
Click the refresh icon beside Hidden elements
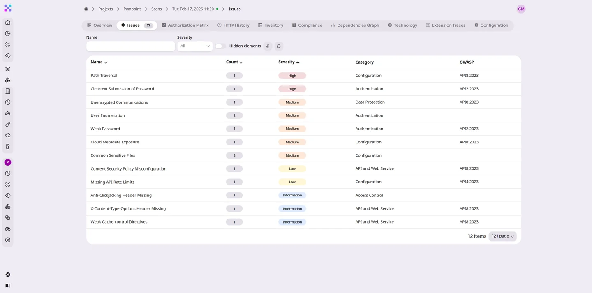click(x=279, y=46)
